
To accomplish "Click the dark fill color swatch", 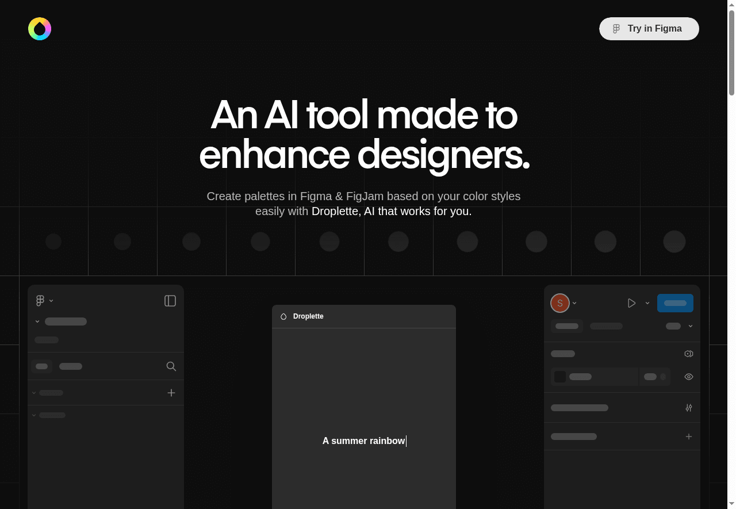I will pyautogui.click(x=560, y=377).
